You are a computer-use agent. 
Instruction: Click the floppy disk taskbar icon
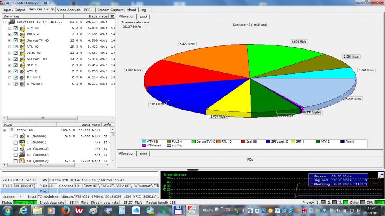(178, 210)
